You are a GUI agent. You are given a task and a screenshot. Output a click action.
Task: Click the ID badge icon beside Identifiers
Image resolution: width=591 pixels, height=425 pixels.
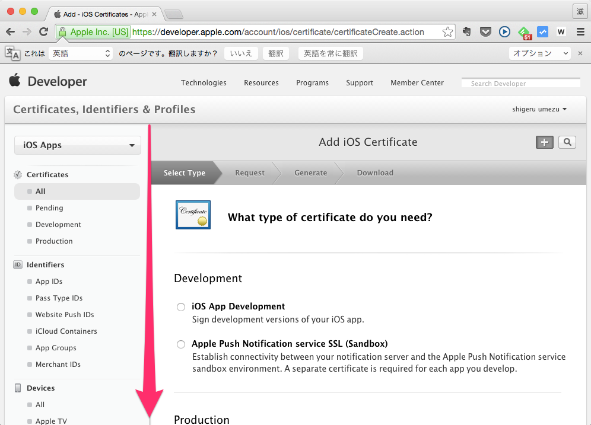tap(18, 264)
